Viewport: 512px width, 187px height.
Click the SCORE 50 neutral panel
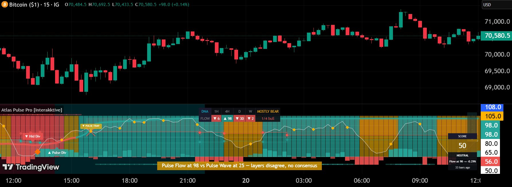pos(462,146)
